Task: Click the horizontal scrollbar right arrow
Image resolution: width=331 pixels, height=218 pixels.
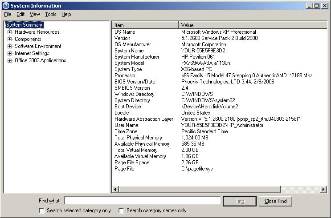Action: tap(324, 190)
